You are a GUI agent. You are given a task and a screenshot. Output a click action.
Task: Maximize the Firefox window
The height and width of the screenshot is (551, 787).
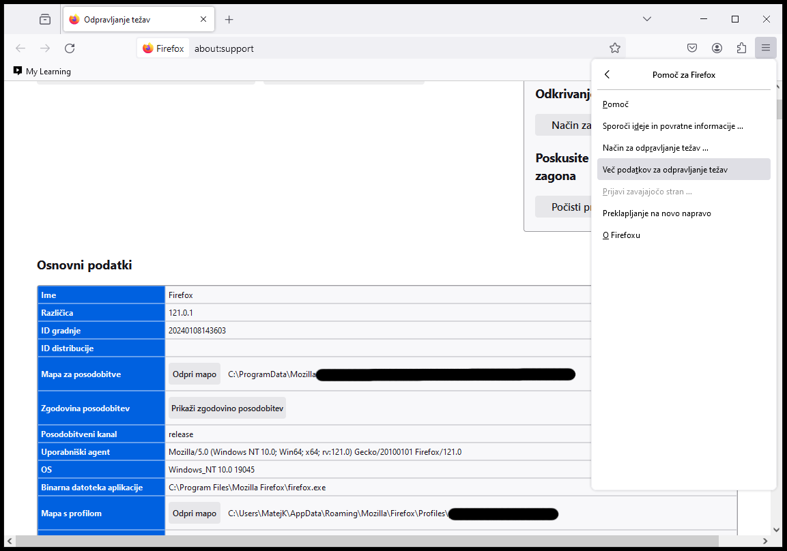(735, 19)
